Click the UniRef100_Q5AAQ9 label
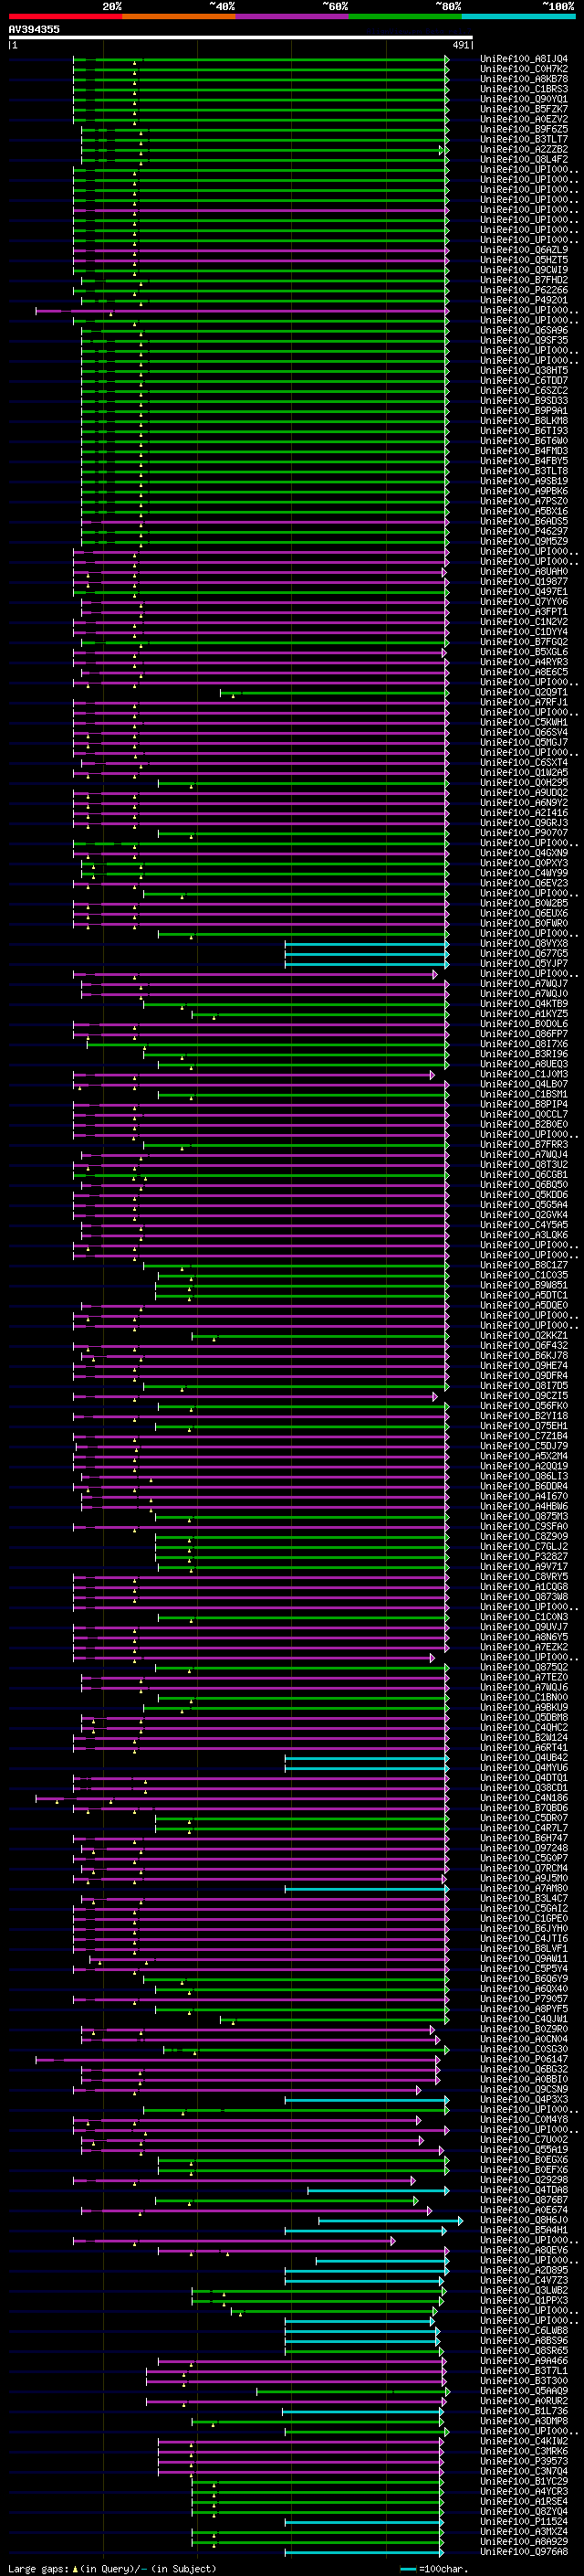584x2576 pixels. click(524, 2390)
